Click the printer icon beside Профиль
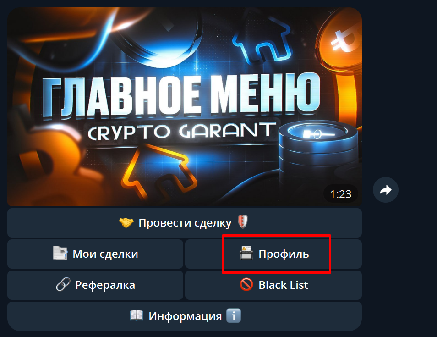The height and width of the screenshot is (337, 437). point(246,253)
